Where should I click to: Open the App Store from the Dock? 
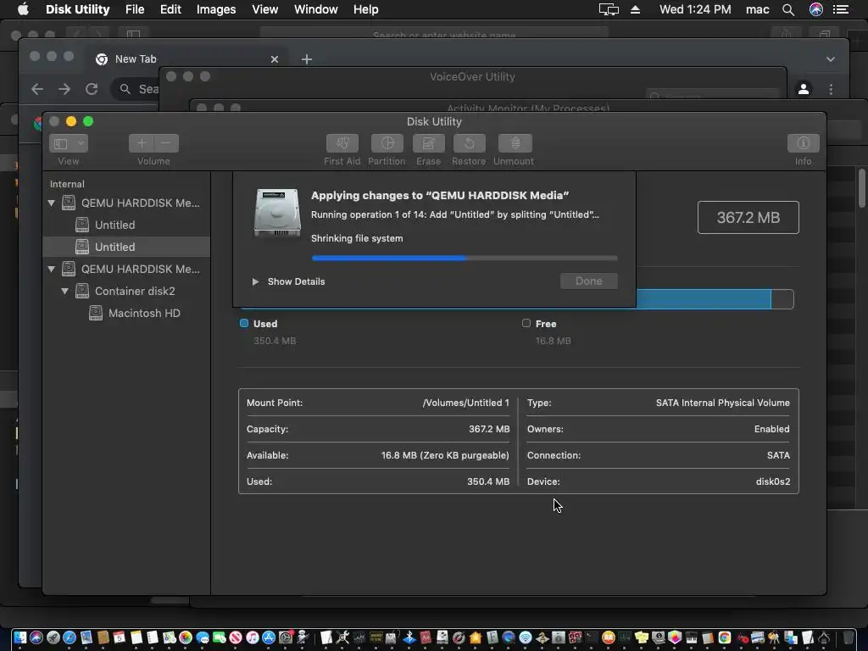pos(269,637)
